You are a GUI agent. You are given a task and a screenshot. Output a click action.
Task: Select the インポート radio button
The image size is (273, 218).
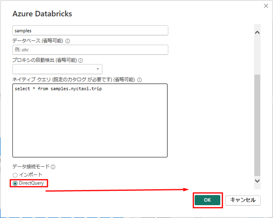point(15,175)
